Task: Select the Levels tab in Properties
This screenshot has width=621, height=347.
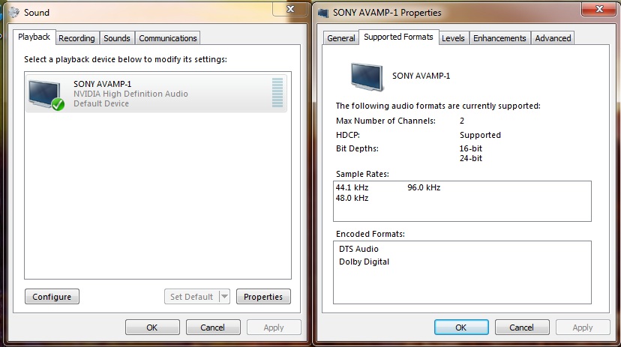Action: (x=453, y=38)
